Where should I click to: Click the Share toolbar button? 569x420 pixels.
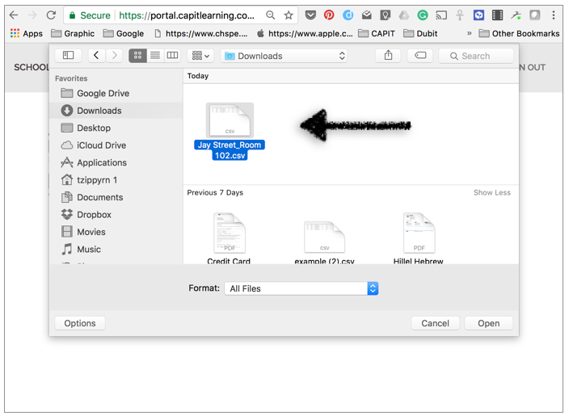click(x=388, y=56)
